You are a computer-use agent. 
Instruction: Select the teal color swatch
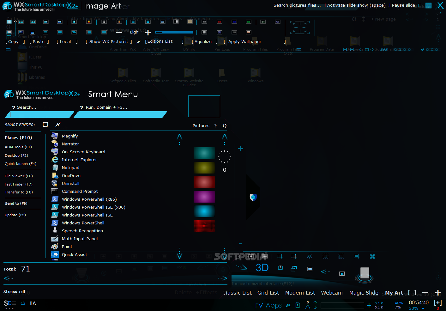tap(204, 153)
